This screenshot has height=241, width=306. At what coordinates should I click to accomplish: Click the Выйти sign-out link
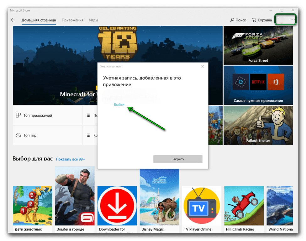[119, 104]
